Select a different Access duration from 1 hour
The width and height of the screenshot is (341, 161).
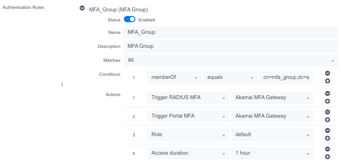[272, 153]
